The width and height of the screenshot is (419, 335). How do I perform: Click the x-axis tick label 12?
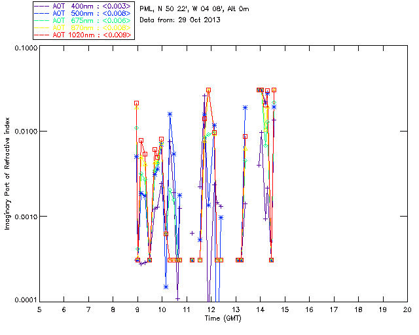coord(211,309)
